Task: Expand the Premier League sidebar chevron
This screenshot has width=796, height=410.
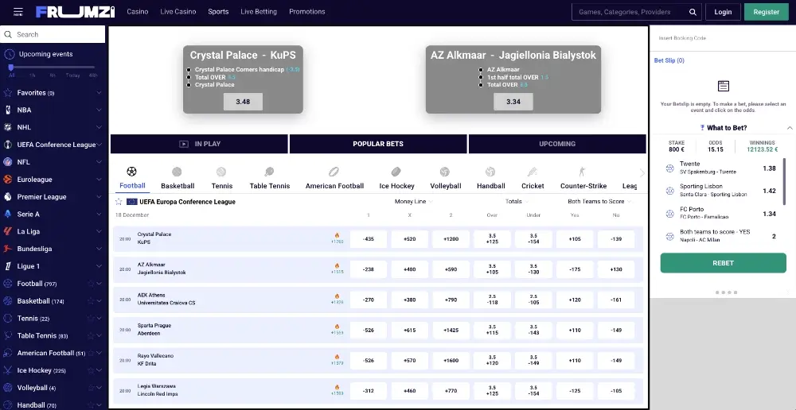Action: click(99, 196)
